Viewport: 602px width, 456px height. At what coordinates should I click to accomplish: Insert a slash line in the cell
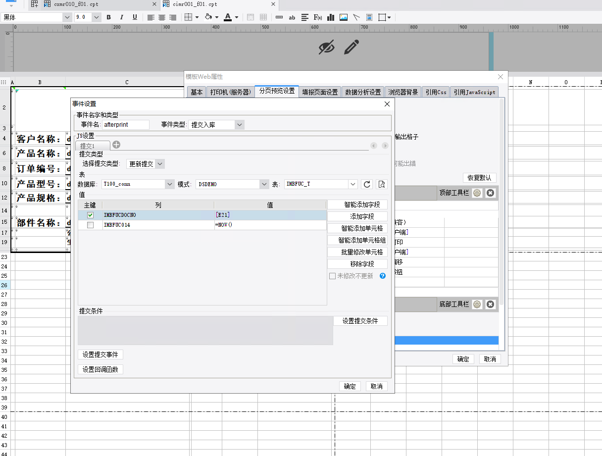pos(356,17)
